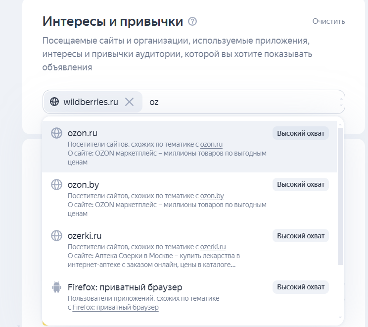368x327 pixels.
Task: Click the globe icon beside ozon.by
Action: pyautogui.click(x=57, y=185)
